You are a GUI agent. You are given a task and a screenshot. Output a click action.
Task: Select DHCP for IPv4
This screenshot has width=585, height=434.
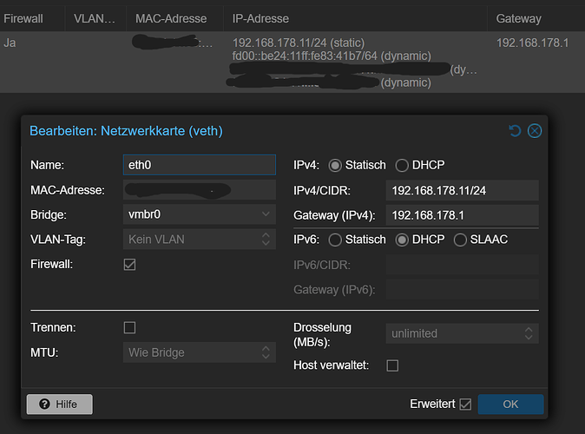pyautogui.click(x=402, y=165)
